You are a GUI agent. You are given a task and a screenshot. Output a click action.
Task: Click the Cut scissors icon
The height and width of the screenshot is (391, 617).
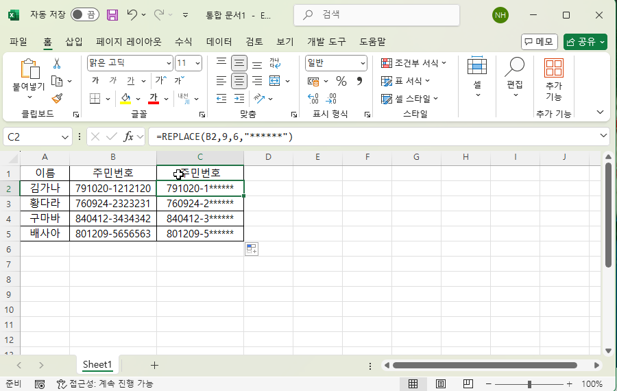click(57, 63)
